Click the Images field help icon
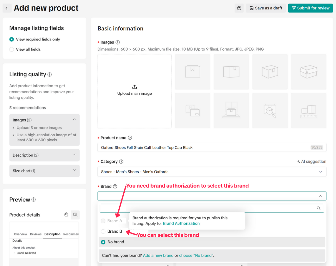This screenshot has height=266, width=336. 118,42
